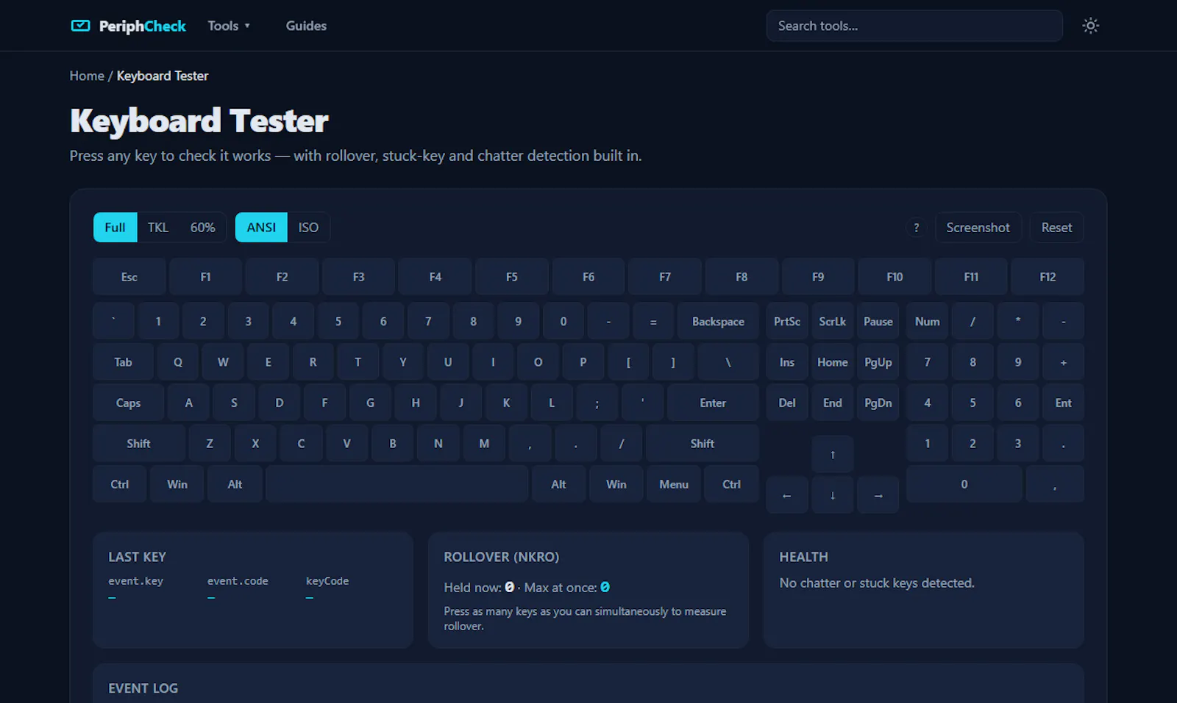The height and width of the screenshot is (703, 1177).
Task: Click the down arrow key
Action: [x=833, y=496]
